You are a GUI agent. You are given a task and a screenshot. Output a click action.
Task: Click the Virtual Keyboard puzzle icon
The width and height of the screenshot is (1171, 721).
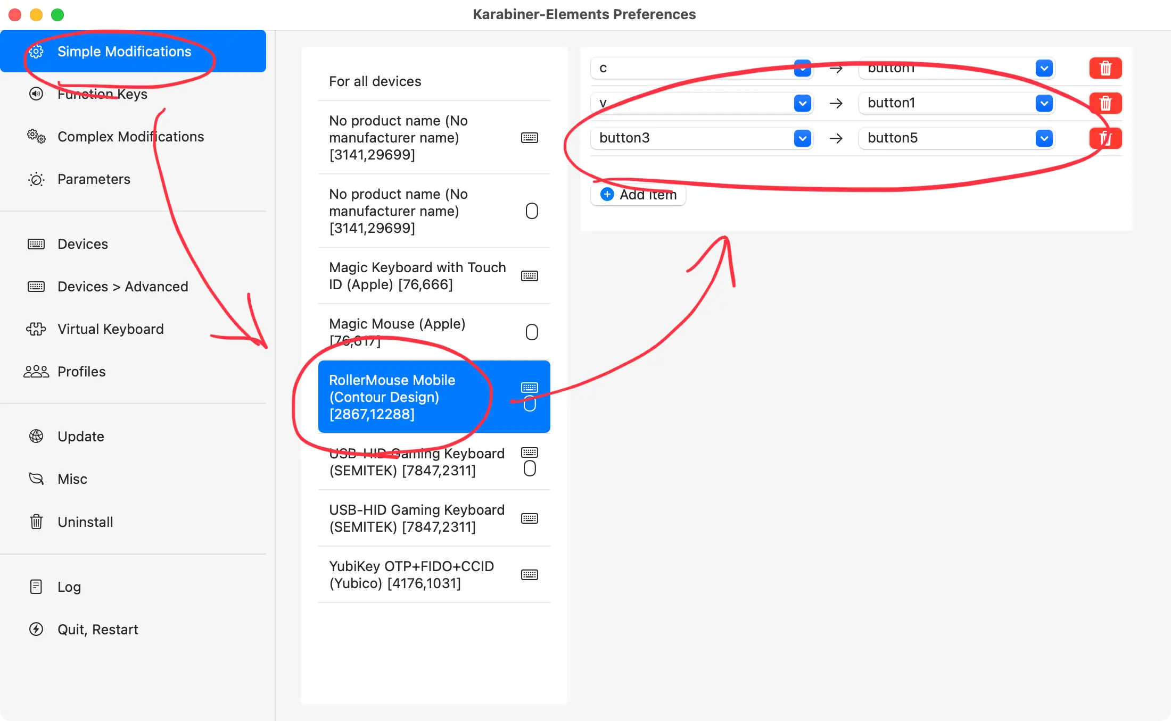[x=36, y=329]
